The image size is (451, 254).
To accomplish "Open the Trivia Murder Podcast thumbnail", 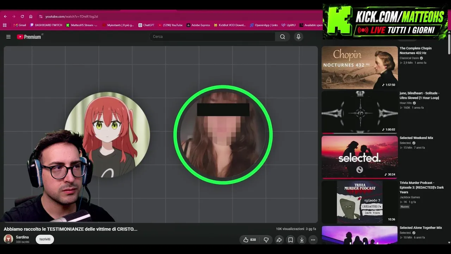I will coord(359,202).
